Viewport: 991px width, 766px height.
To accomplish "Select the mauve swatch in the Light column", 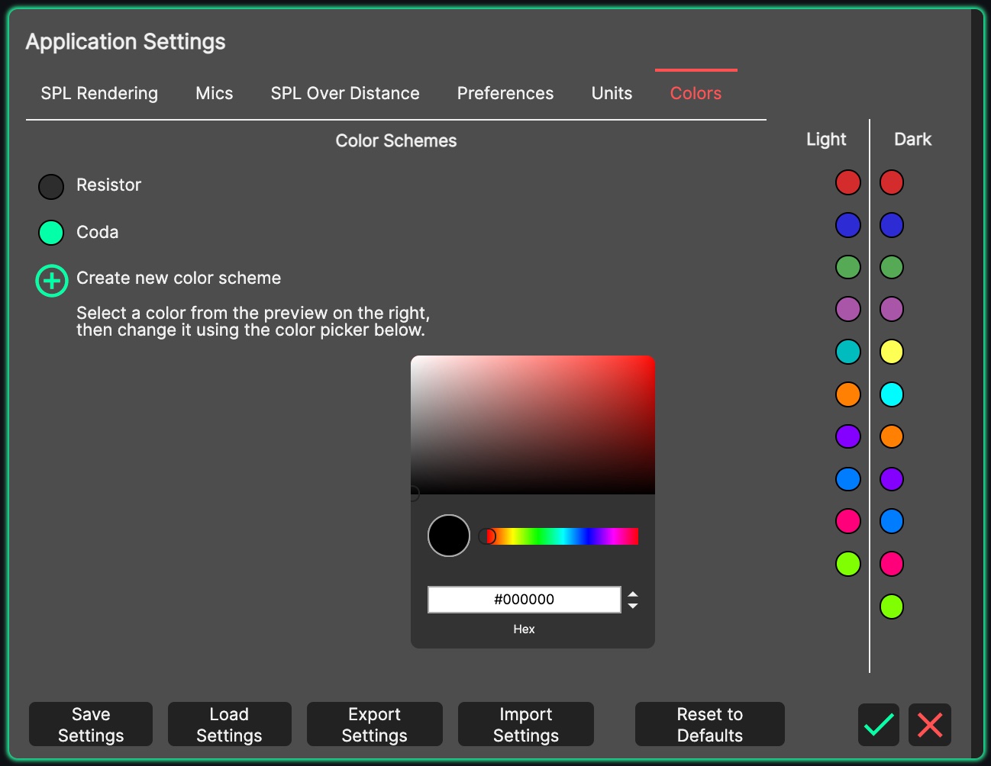I will 848,309.
